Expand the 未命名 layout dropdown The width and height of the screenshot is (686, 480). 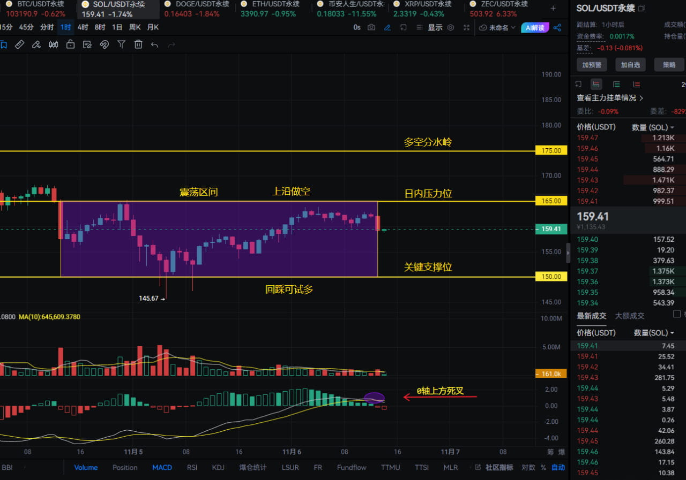pos(497,27)
